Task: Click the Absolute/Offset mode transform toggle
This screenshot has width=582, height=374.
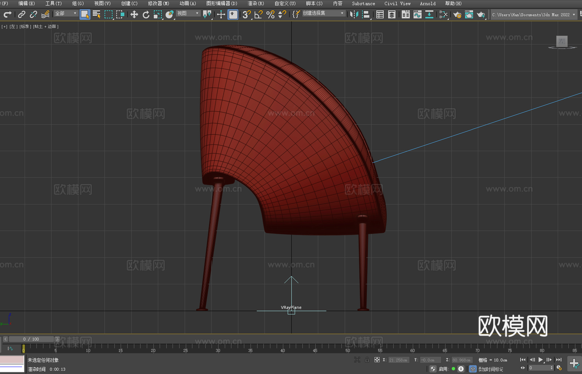Action: pyautogui.click(x=377, y=360)
